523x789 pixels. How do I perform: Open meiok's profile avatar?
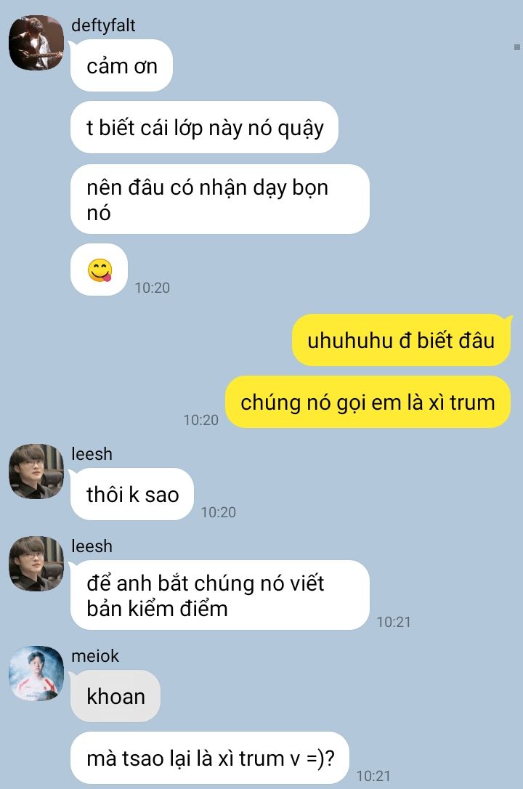pyautogui.click(x=36, y=673)
